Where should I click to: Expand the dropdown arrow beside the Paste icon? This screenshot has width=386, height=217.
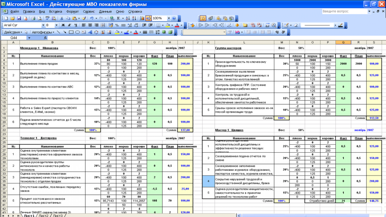click(79, 18)
